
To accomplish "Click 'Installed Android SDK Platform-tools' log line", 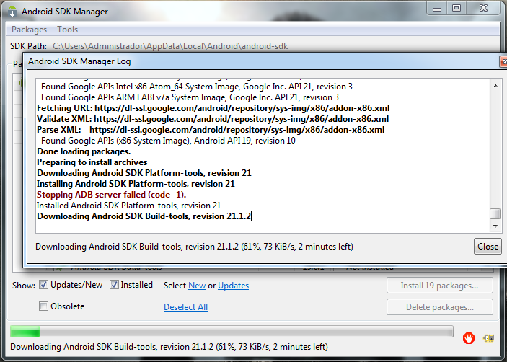I will [x=128, y=206].
